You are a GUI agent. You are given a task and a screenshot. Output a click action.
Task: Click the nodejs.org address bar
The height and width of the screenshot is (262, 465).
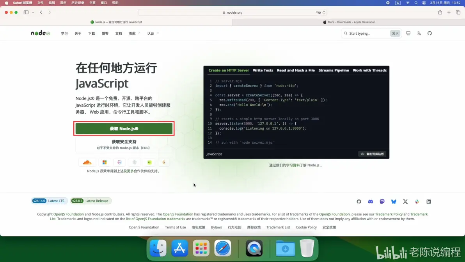232,12
